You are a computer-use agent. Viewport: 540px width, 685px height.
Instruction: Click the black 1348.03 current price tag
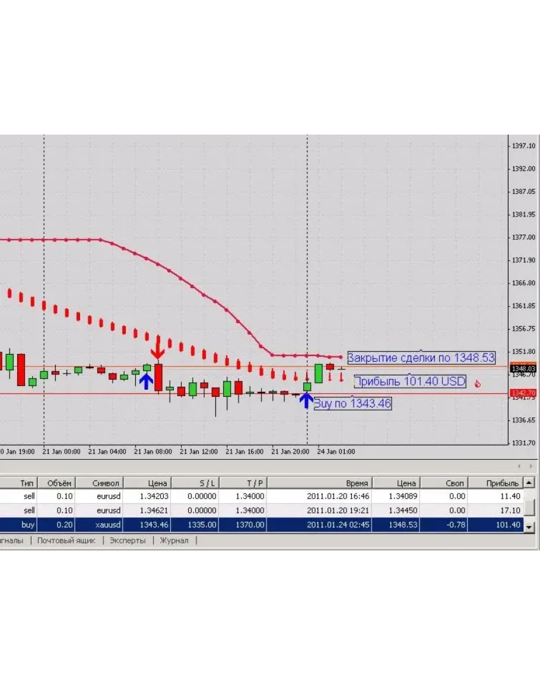[523, 368]
